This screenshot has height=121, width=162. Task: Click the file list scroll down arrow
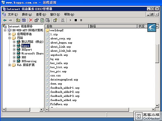click(x=157, y=106)
